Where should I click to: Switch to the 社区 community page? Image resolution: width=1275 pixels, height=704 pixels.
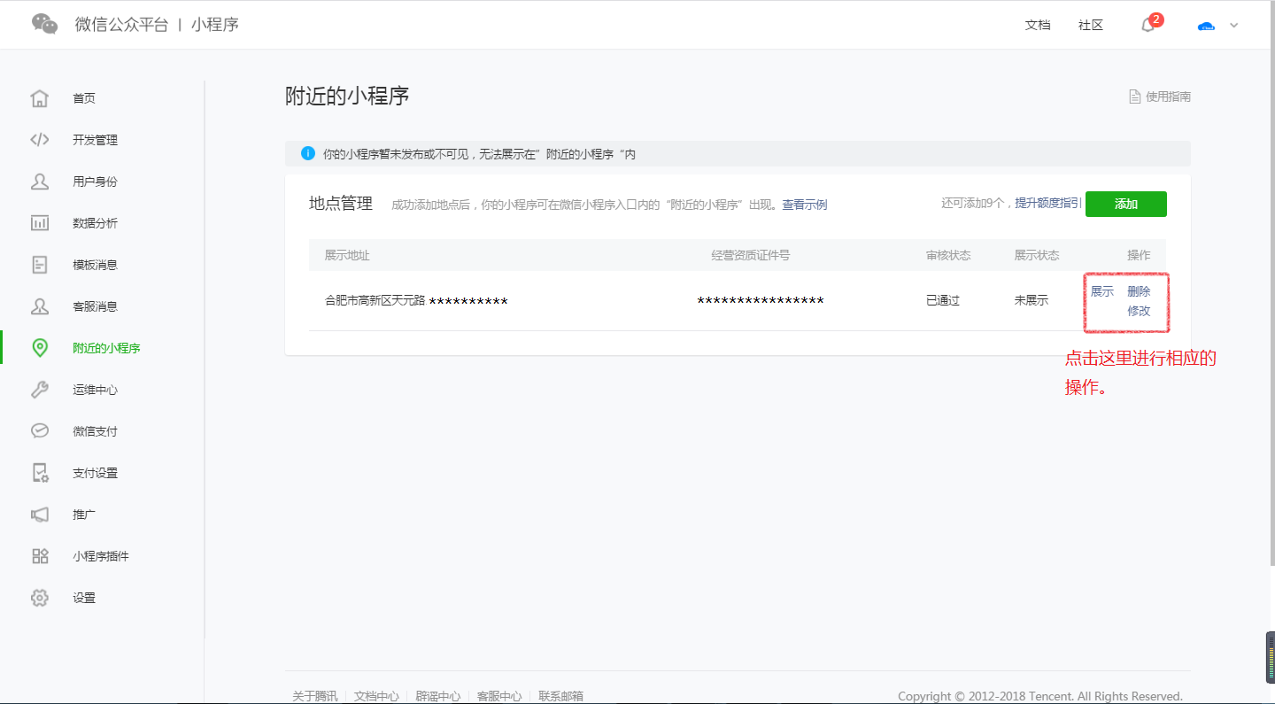1090,25
